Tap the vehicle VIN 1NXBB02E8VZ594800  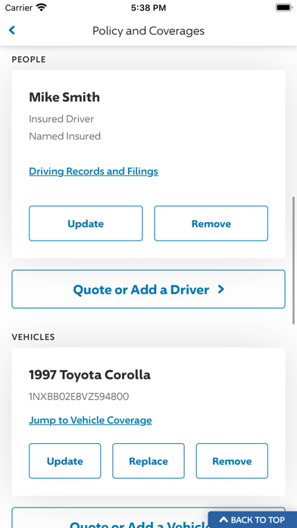click(79, 397)
